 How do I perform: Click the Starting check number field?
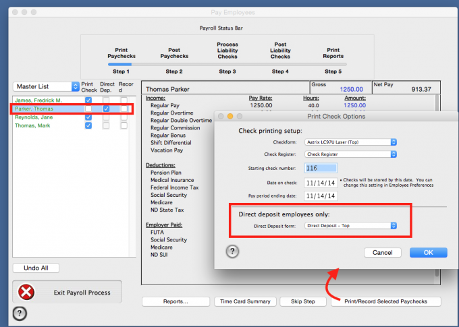tap(321, 168)
